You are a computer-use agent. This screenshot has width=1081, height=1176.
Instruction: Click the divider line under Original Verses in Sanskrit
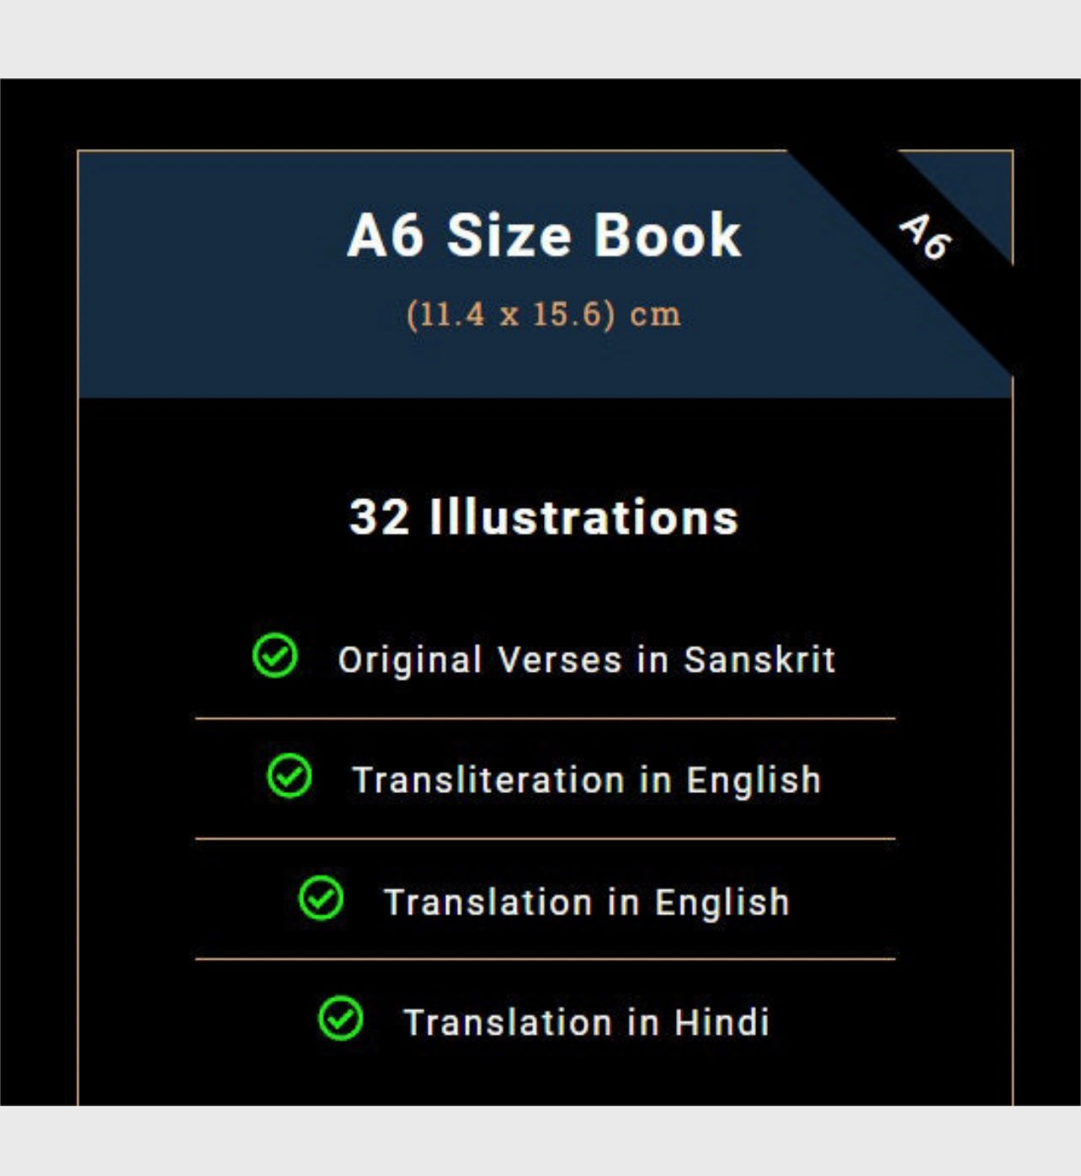(545, 719)
